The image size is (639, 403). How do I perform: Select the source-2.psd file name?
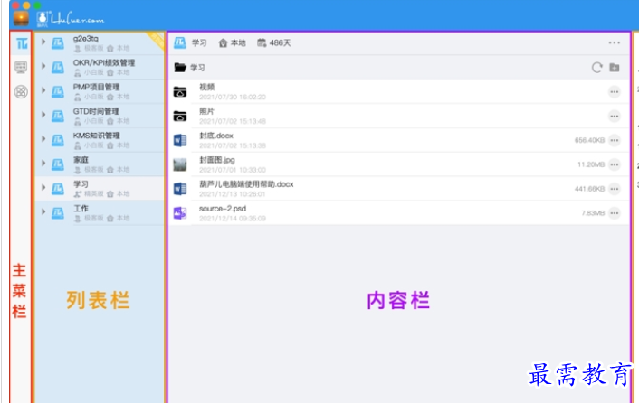coord(223,209)
